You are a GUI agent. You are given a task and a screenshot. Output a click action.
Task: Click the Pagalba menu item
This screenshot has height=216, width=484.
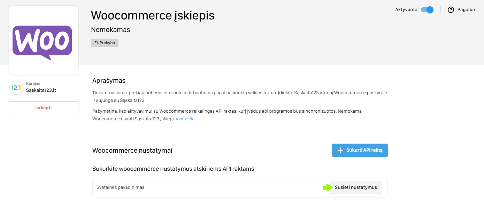[x=466, y=9]
